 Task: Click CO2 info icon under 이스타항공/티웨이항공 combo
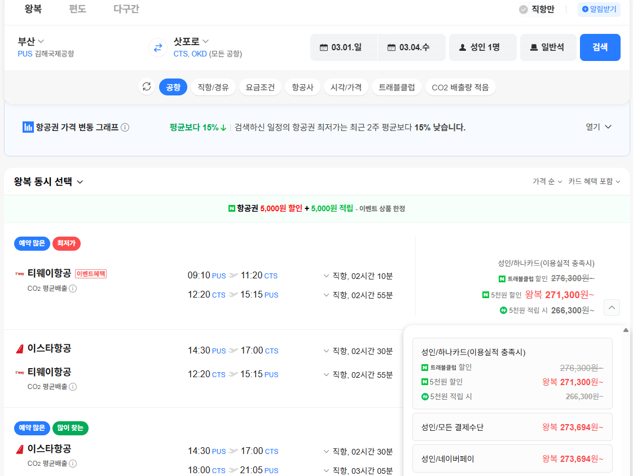coord(73,387)
